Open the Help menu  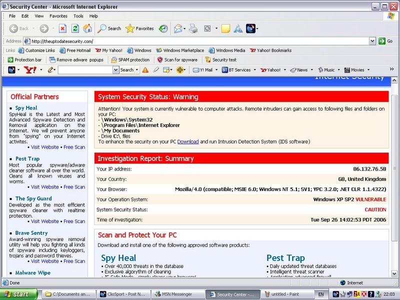pos(93,16)
